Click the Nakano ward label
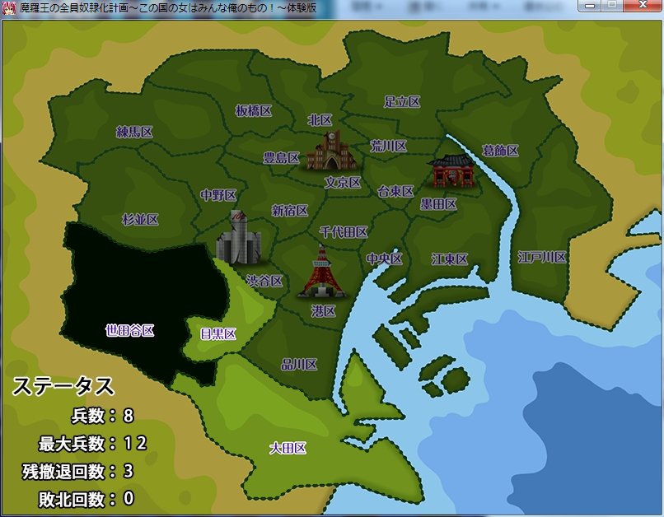The image size is (664, 517). pyautogui.click(x=218, y=195)
